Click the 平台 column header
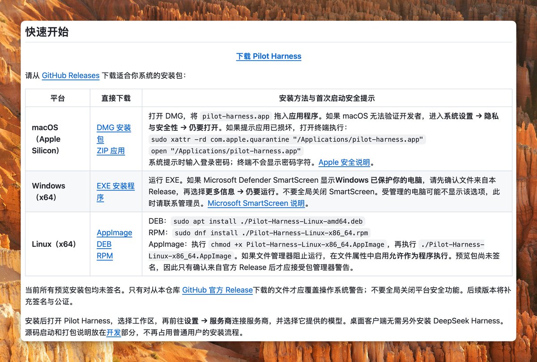537x362 pixels. pyautogui.click(x=58, y=98)
